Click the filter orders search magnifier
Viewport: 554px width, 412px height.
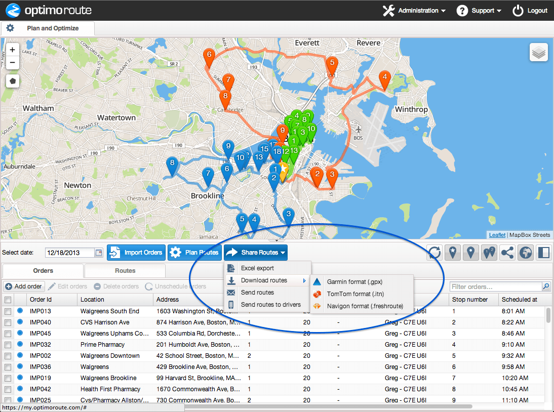pos(546,286)
